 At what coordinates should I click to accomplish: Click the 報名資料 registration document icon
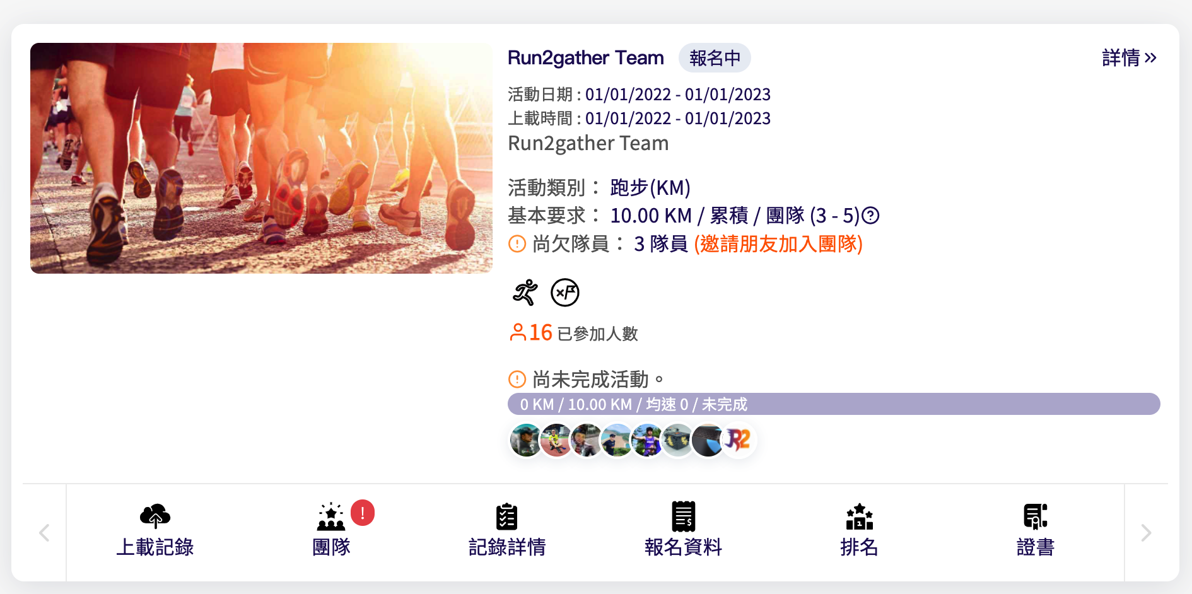coord(683,516)
